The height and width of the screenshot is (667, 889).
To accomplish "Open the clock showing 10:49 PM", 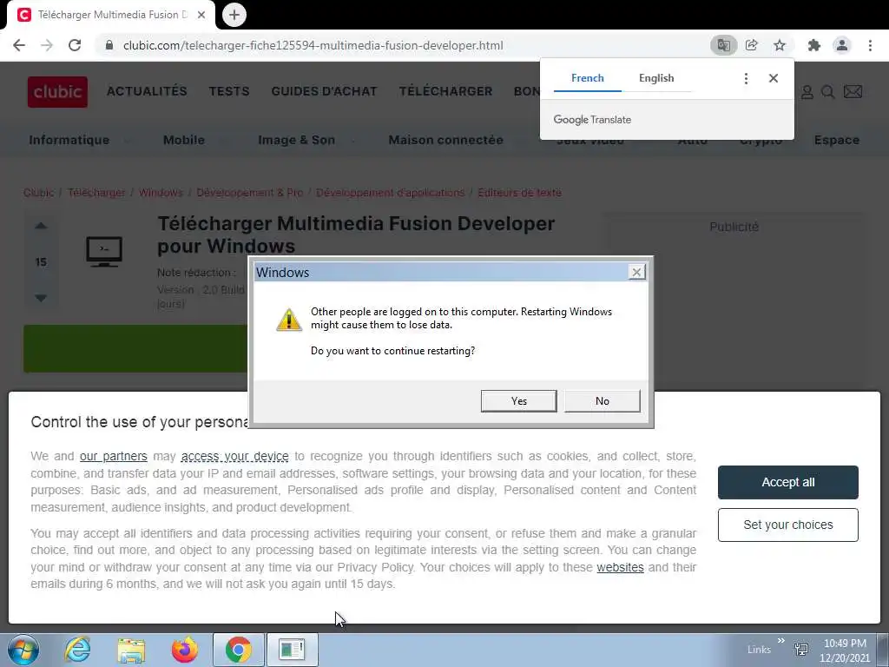I will [x=845, y=650].
